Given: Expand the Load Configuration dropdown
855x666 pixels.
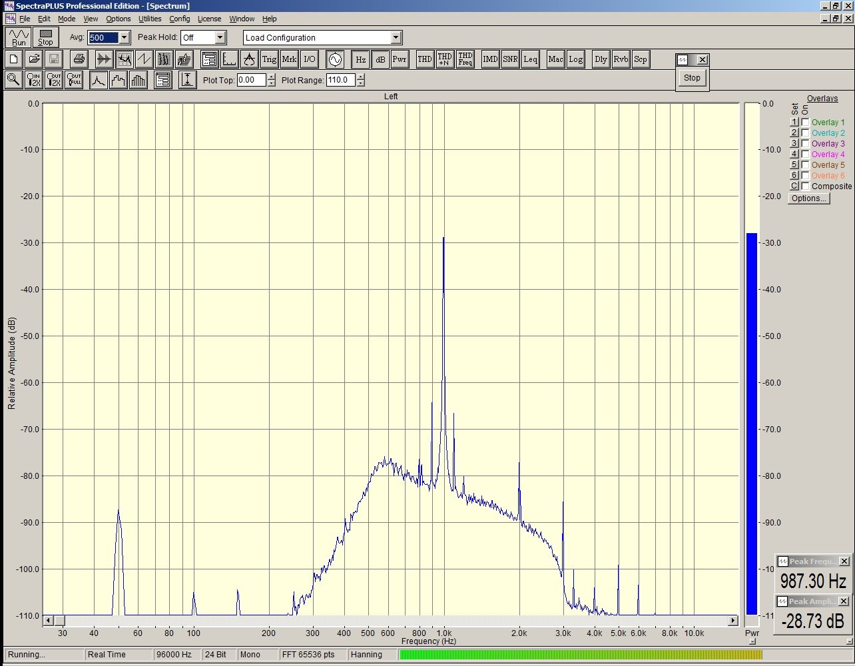Looking at the screenshot, I should [396, 38].
